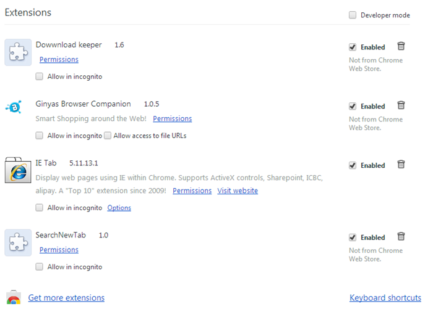Allow SearchNewTab in incognito

click(x=39, y=266)
